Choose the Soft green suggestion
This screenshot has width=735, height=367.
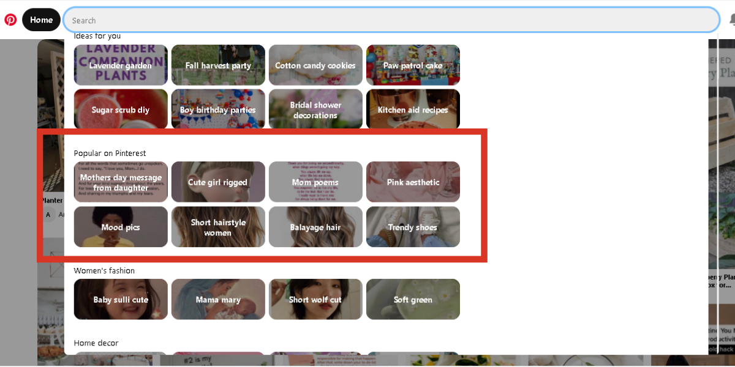413,299
